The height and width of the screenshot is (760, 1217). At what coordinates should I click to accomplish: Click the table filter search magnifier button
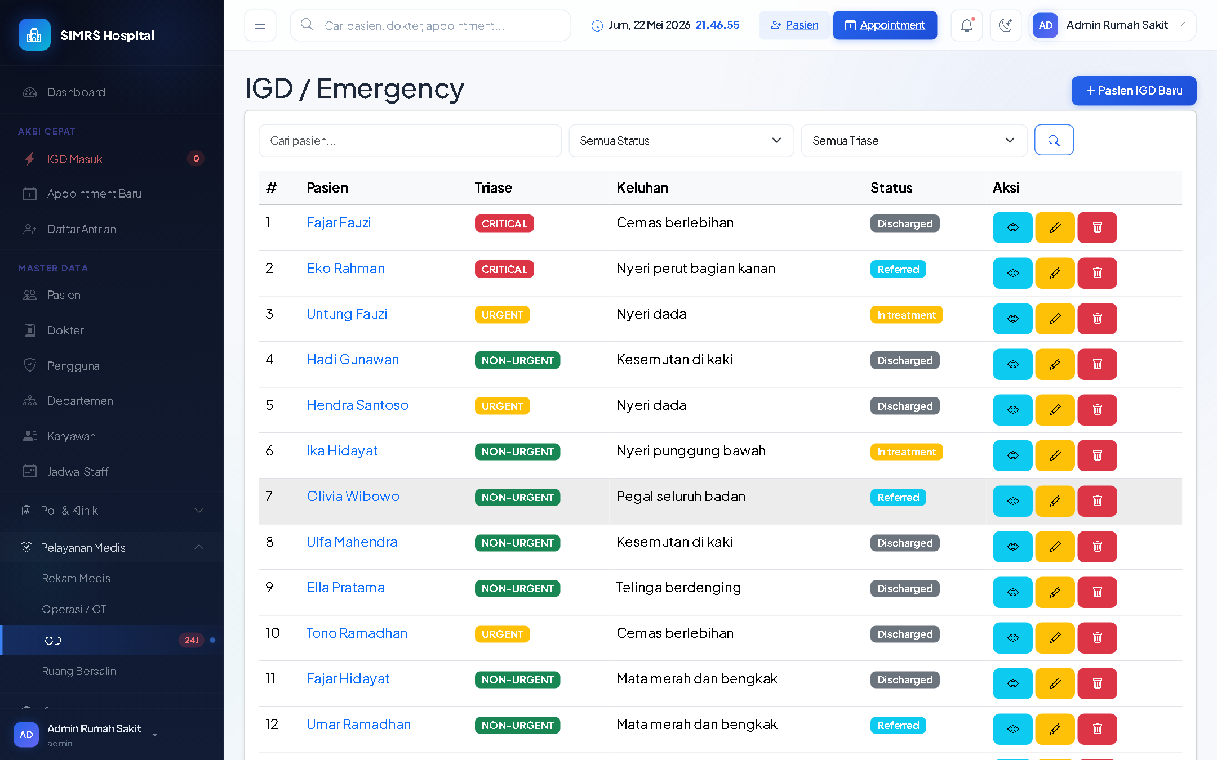click(1054, 140)
